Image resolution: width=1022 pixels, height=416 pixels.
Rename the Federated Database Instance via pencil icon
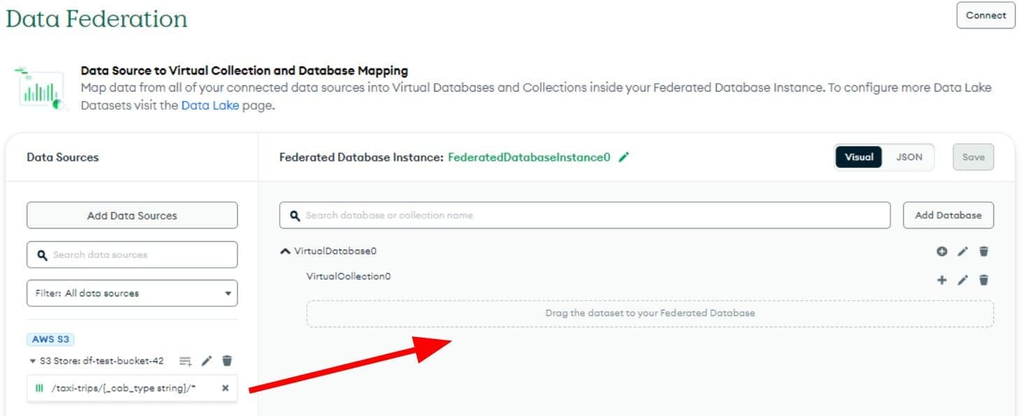coord(624,157)
